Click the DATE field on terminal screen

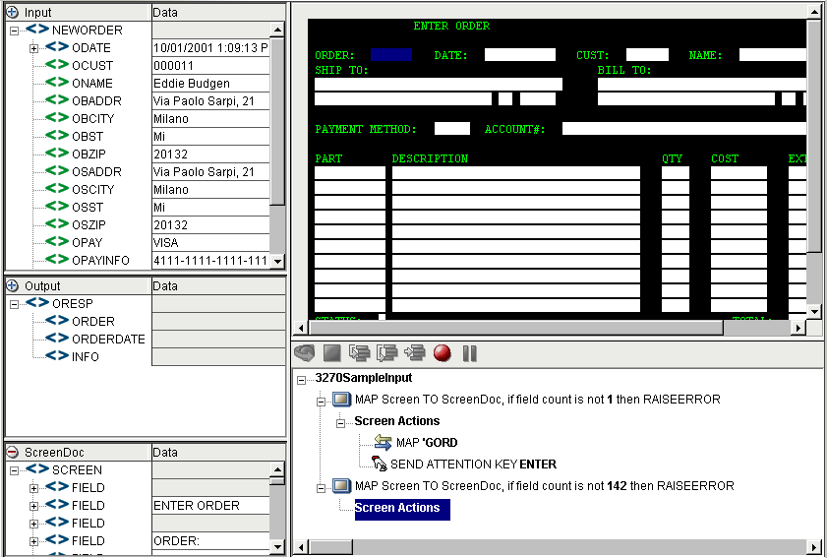pos(519,54)
